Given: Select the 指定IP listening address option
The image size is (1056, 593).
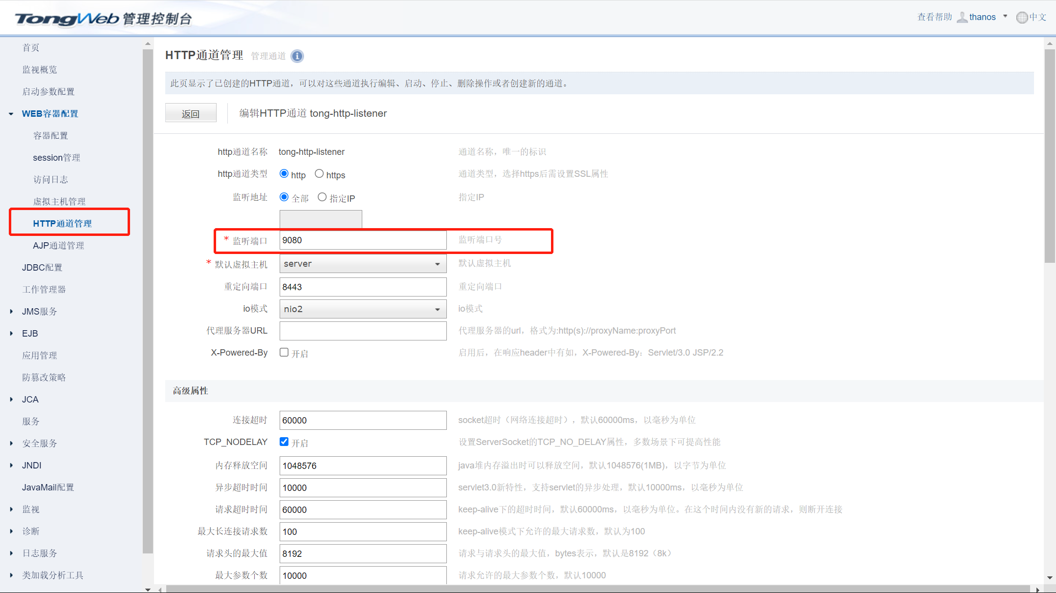Looking at the screenshot, I should click(x=322, y=196).
